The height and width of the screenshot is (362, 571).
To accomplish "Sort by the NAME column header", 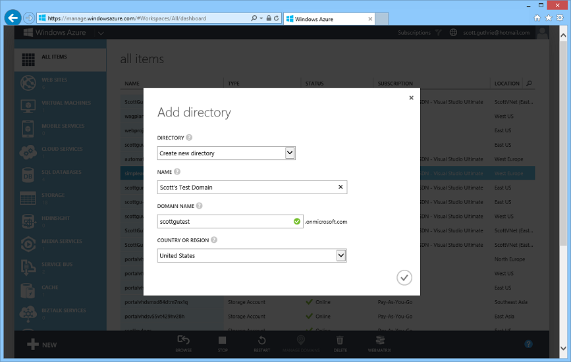I will coord(132,84).
